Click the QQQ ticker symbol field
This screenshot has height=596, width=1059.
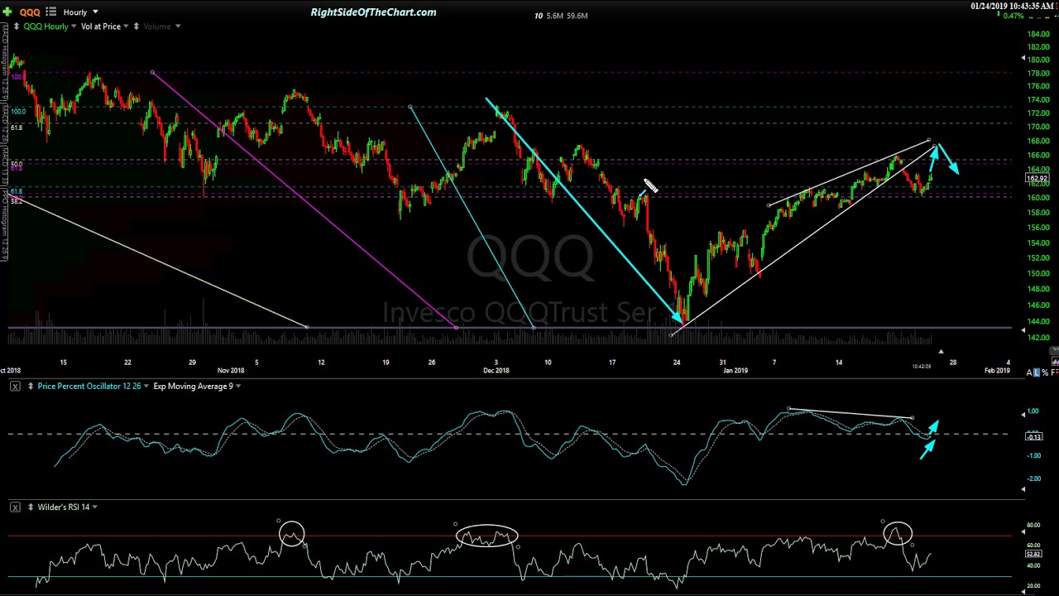click(x=30, y=12)
